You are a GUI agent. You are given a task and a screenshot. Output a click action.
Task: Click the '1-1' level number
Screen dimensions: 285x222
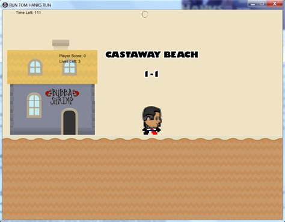pos(152,74)
